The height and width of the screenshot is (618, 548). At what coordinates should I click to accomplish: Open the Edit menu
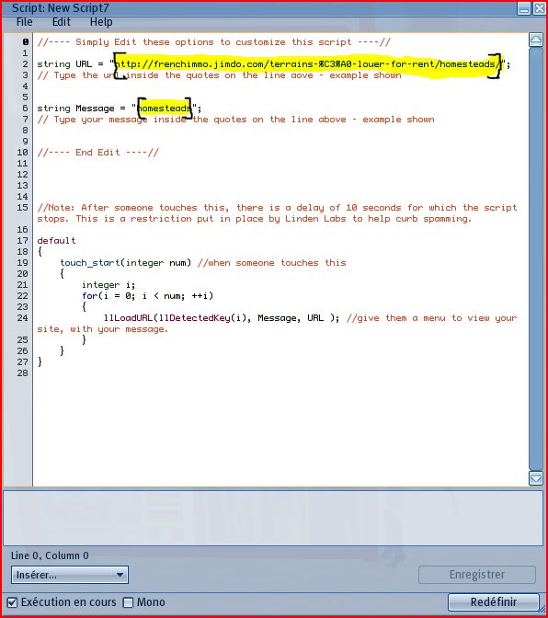pos(62,22)
